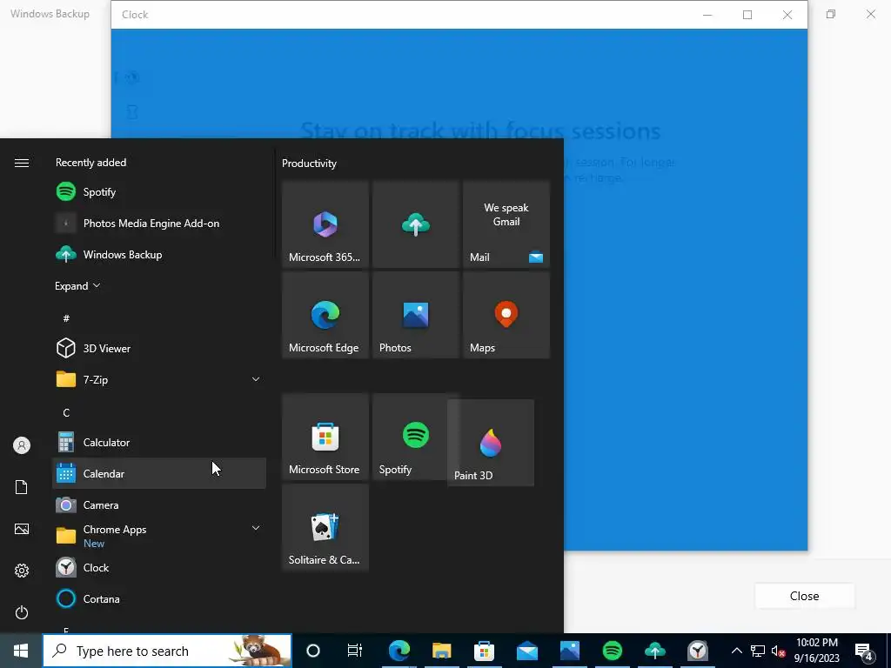Open the Windows Backup cloud tile

pos(415,224)
